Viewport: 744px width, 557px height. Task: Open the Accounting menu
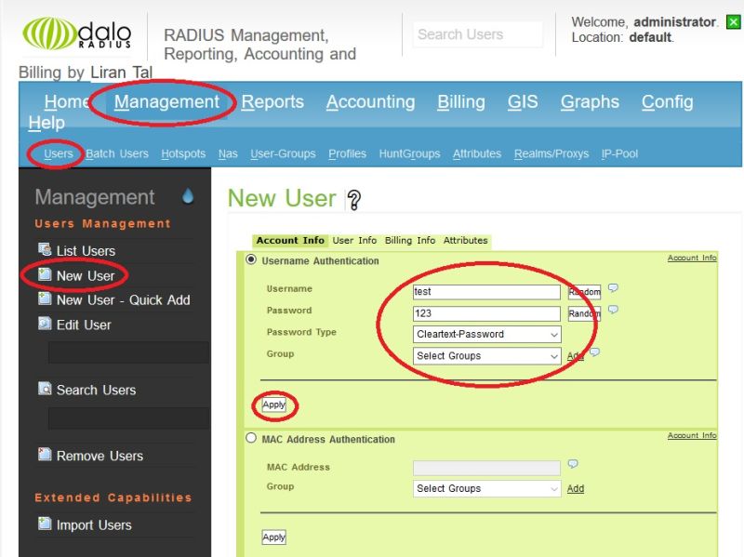(370, 102)
